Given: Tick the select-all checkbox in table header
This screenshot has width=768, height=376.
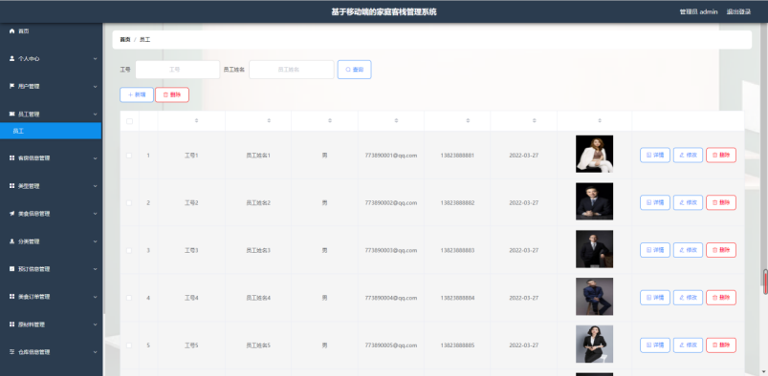Looking at the screenshot, I should pos(130,121).
